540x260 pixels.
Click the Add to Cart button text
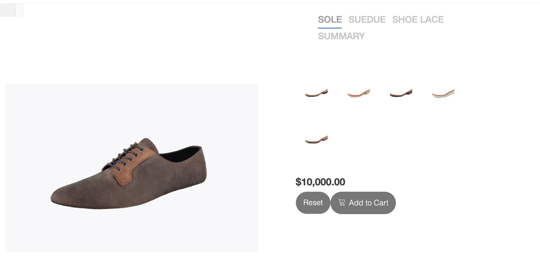coord(368,203)
